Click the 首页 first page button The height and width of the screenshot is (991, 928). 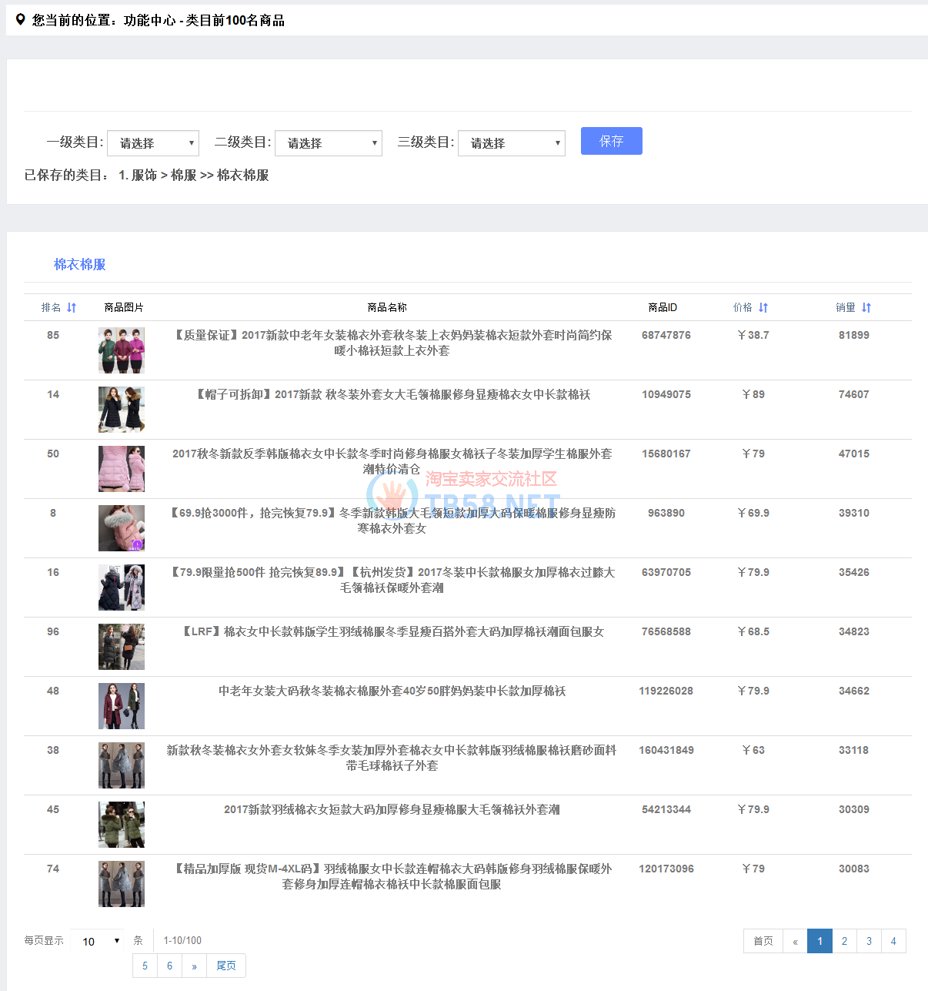coord(763,941)
